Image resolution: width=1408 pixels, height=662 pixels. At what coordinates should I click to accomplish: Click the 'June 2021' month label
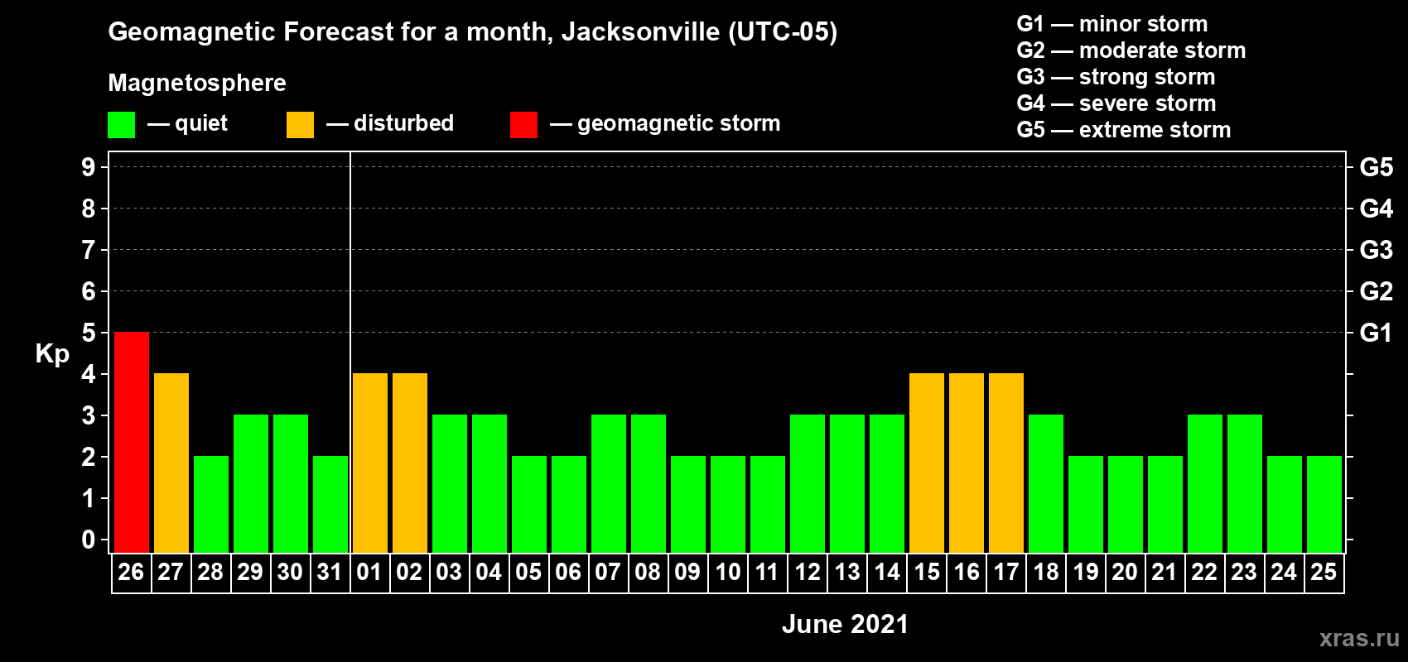click(845, 624)
